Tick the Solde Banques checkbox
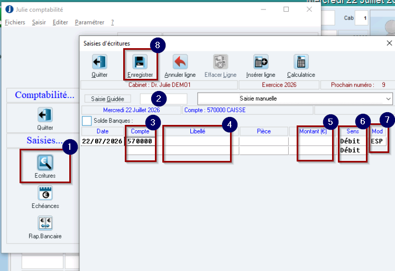This screenshot has height=271, width=395. (87, 121)
